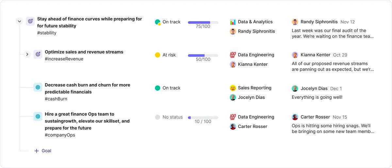Click the 75/100 progress bar
This screenshot has width=392, height=168.
click(203, 23)
